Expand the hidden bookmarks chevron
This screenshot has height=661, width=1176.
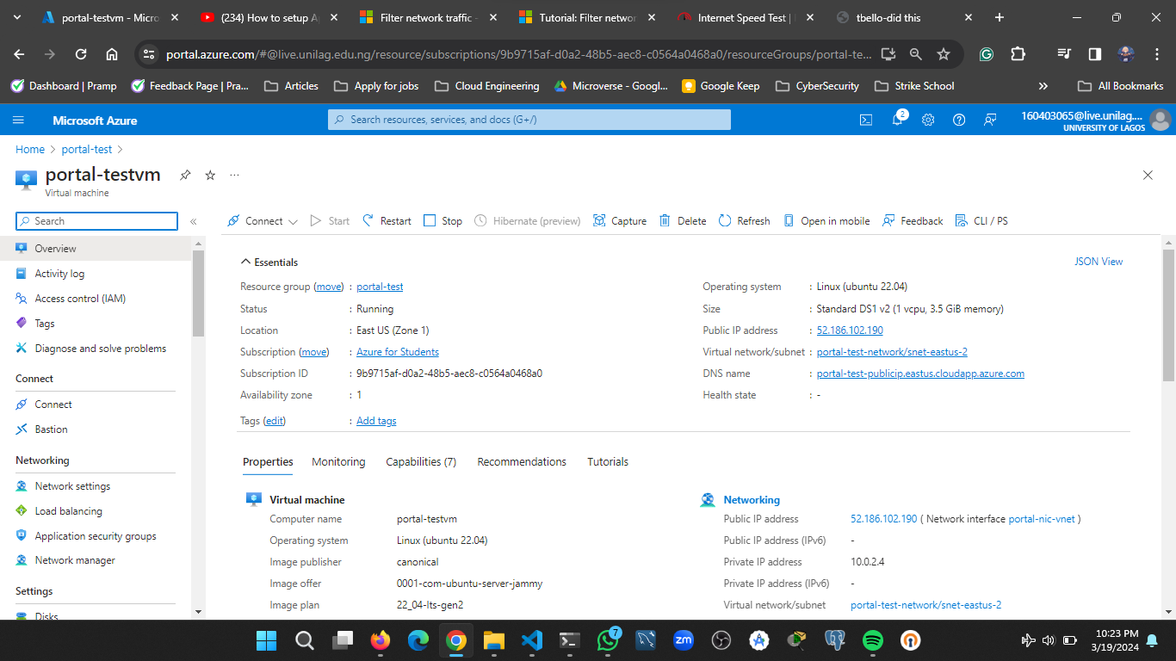point(1043,86)
